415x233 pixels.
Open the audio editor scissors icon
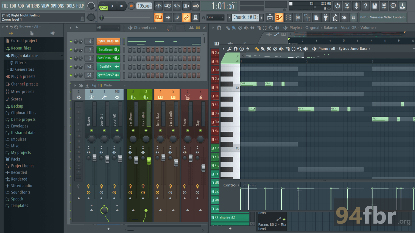(x=347, y=5)
